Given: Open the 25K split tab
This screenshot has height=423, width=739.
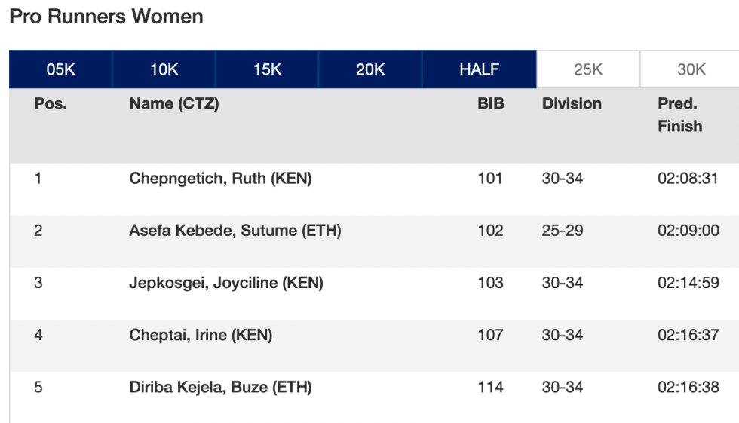Looking at the screenshot, I should (x=588, y=69).
